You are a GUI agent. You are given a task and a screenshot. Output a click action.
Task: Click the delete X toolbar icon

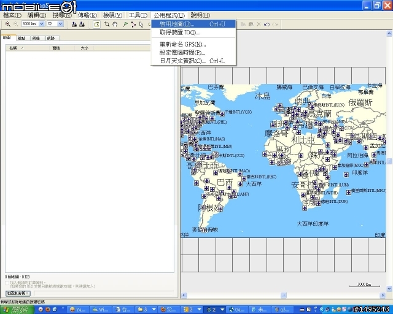[x=259, y=25]
